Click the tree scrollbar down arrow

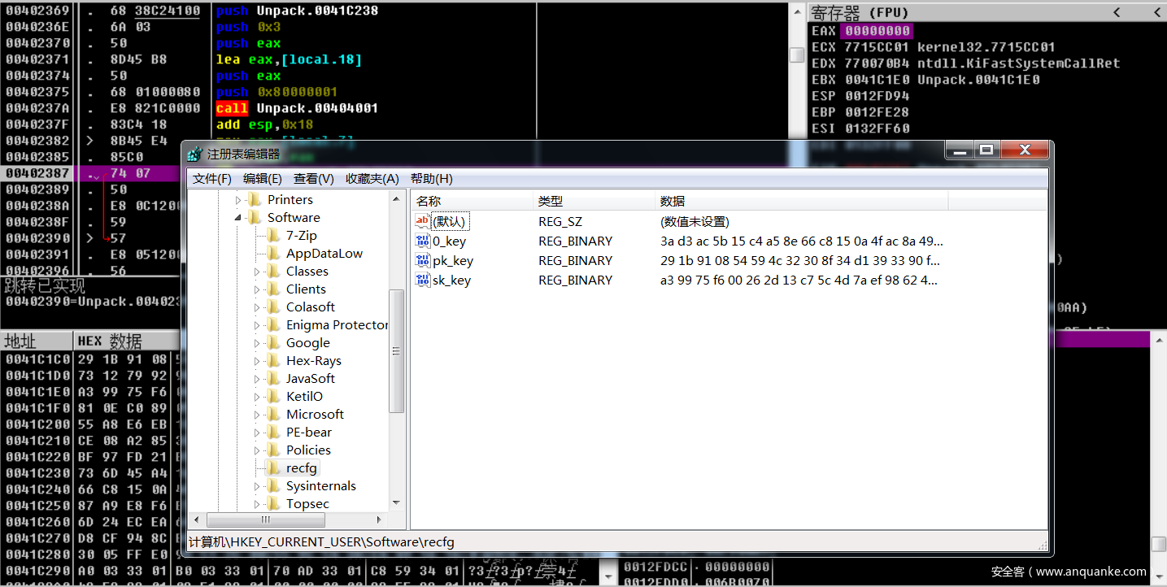click(397, 503)
